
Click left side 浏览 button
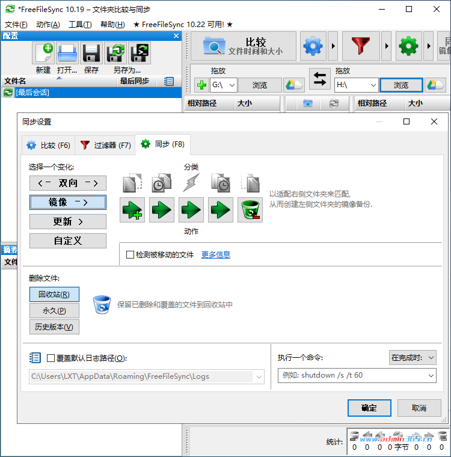pyautogui.click(x=260, y=85)
